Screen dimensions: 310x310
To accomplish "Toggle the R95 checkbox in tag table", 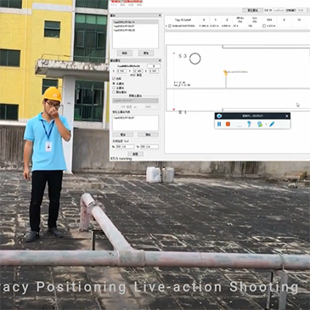I will 264,26.
